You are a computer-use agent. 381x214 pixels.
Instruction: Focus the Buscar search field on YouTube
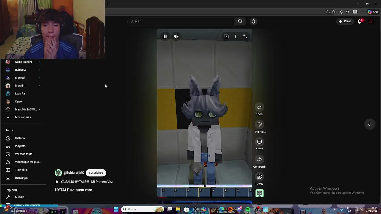coord(181,21)
